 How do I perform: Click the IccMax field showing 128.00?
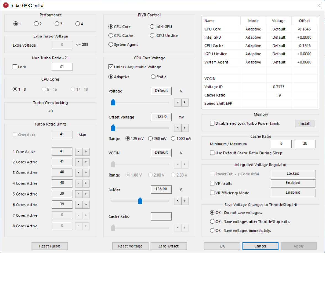click(161, 189)
